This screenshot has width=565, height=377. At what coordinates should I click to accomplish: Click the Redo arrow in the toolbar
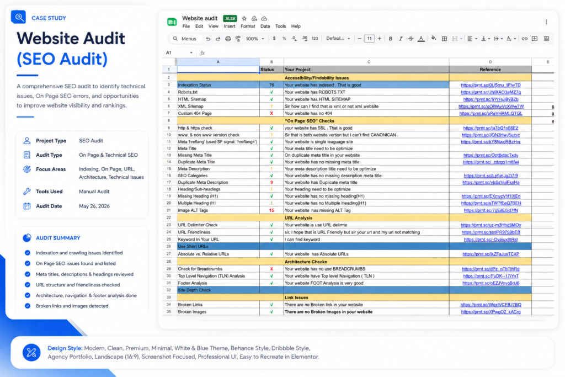[x=218, y=39]
